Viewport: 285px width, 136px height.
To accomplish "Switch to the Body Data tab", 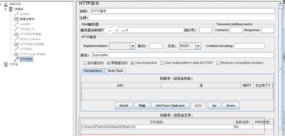I will coord(115,71).
